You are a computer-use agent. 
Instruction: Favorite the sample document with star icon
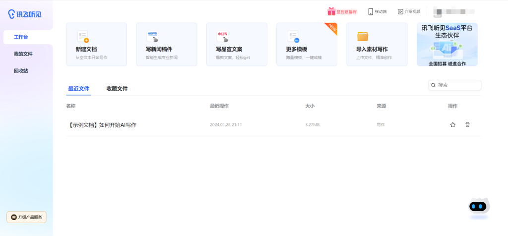[452, 124]
